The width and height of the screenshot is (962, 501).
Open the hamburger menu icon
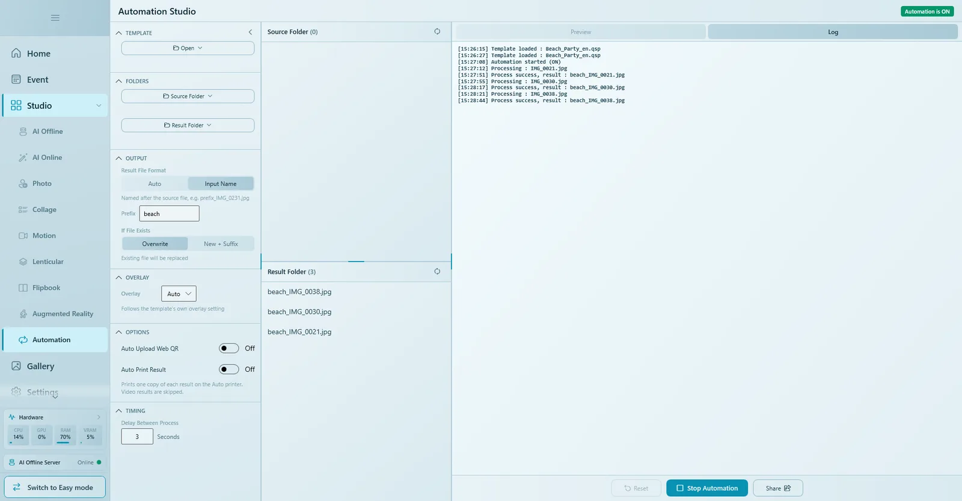click(x=55, y=17)
